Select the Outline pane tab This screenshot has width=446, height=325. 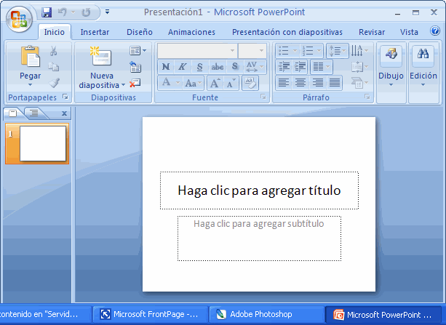pyautogui.click(x=34, y=113)
